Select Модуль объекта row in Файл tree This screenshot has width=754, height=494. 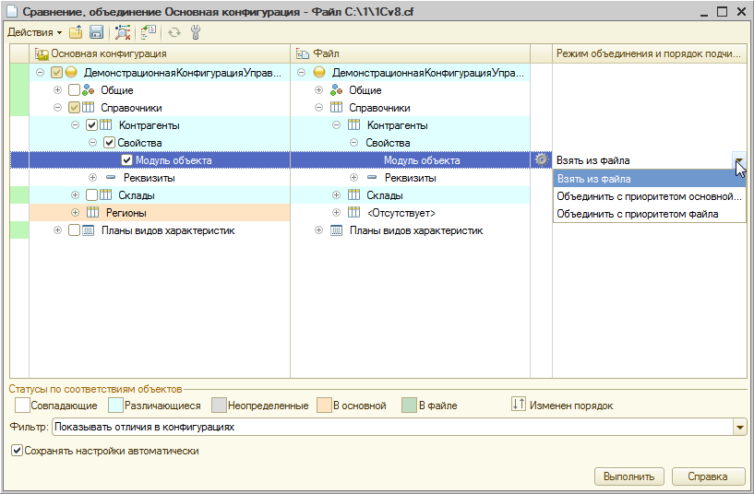click(x=410, y=160)
